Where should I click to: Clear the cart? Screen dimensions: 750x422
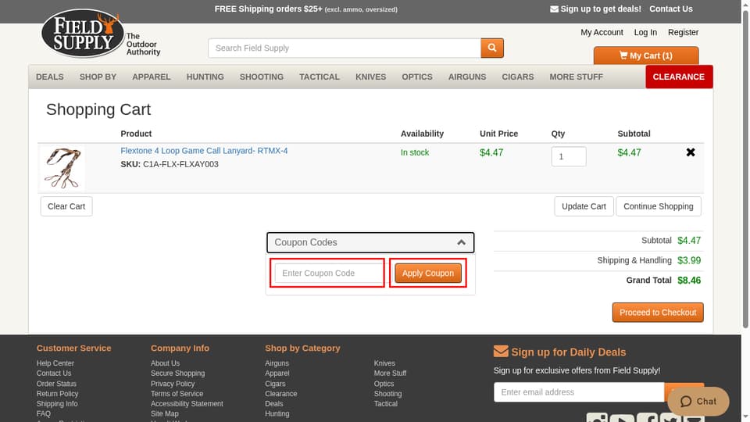point(66,206)
